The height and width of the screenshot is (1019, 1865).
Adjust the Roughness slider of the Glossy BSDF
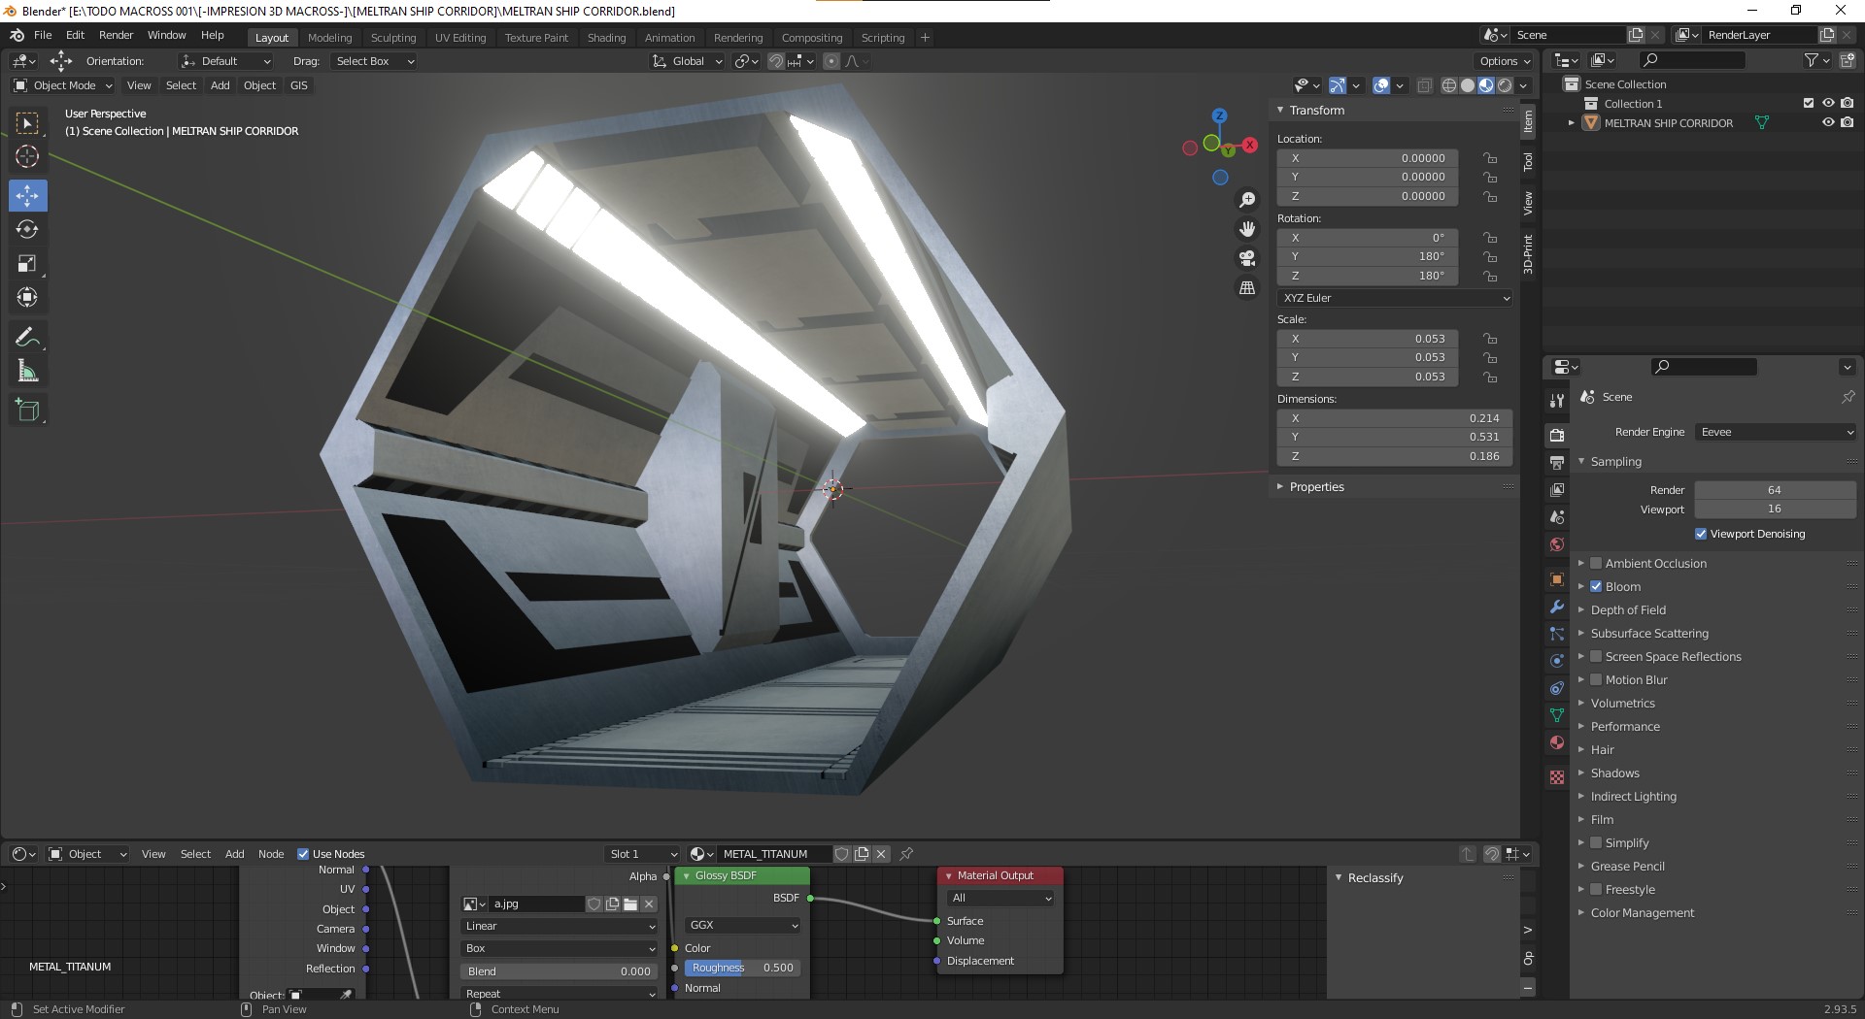[x=742, y=968]
